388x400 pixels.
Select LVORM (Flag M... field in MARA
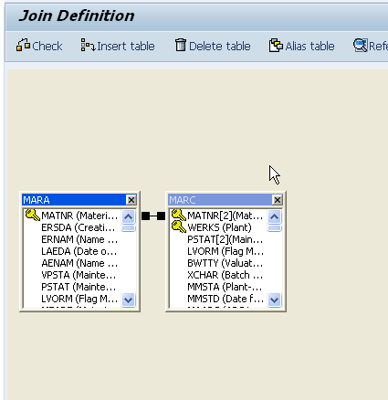(x=79, y=299)
